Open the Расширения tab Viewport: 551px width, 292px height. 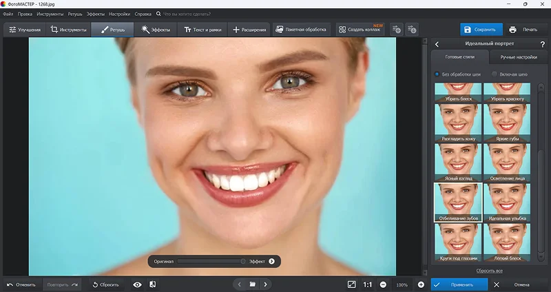pyautogui.click(x=249, y=30)
